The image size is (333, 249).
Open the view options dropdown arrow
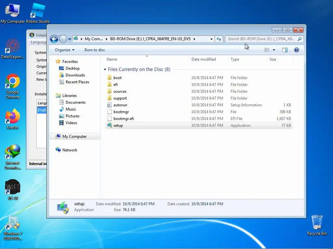tap(274, 50)
